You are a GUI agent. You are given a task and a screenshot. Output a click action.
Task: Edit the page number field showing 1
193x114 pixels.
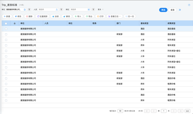[164, 111]
